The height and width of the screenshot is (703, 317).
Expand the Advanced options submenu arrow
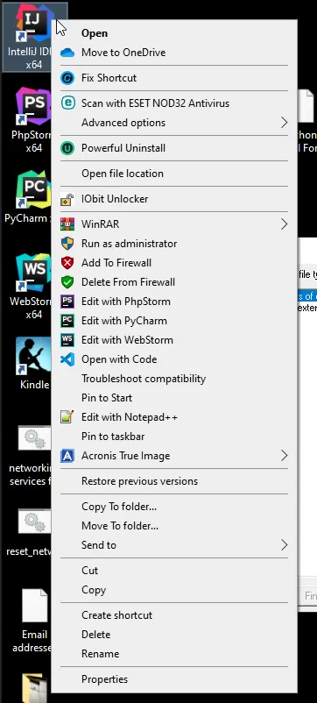(284, 123)
